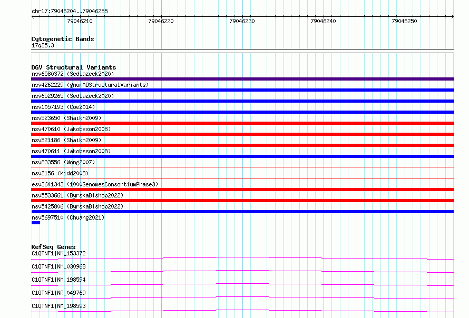Open the C1QTNF1|NM_153372 transcript label
This screenshot has width=469, height=318.
58,253
